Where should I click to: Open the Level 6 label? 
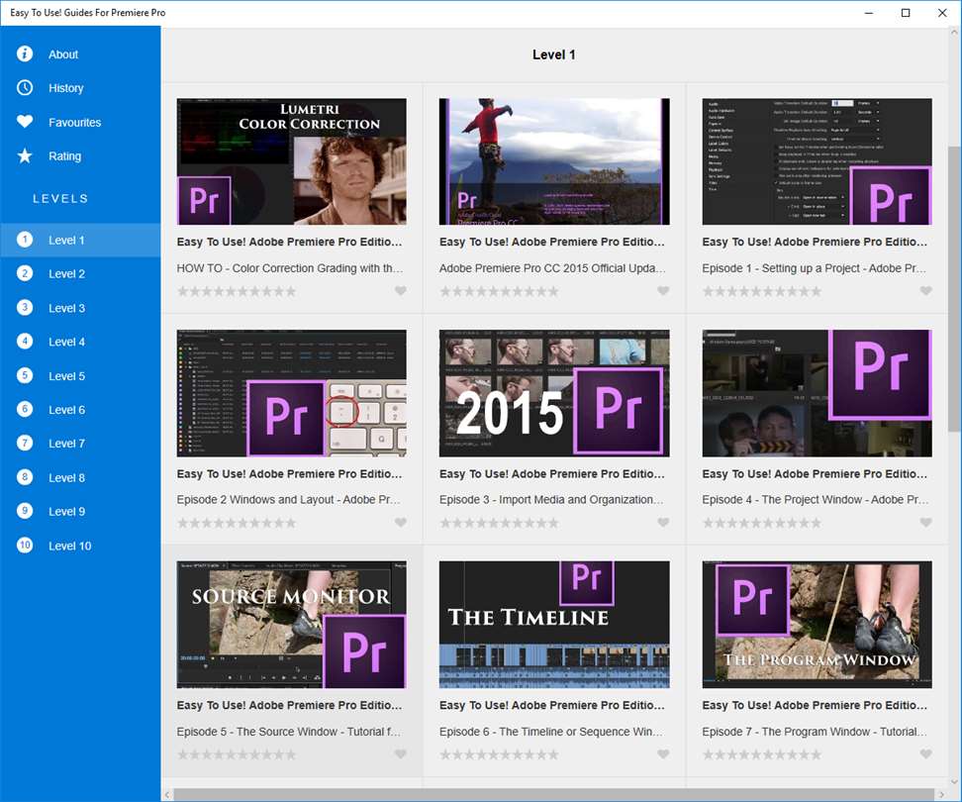click(67, 410)
